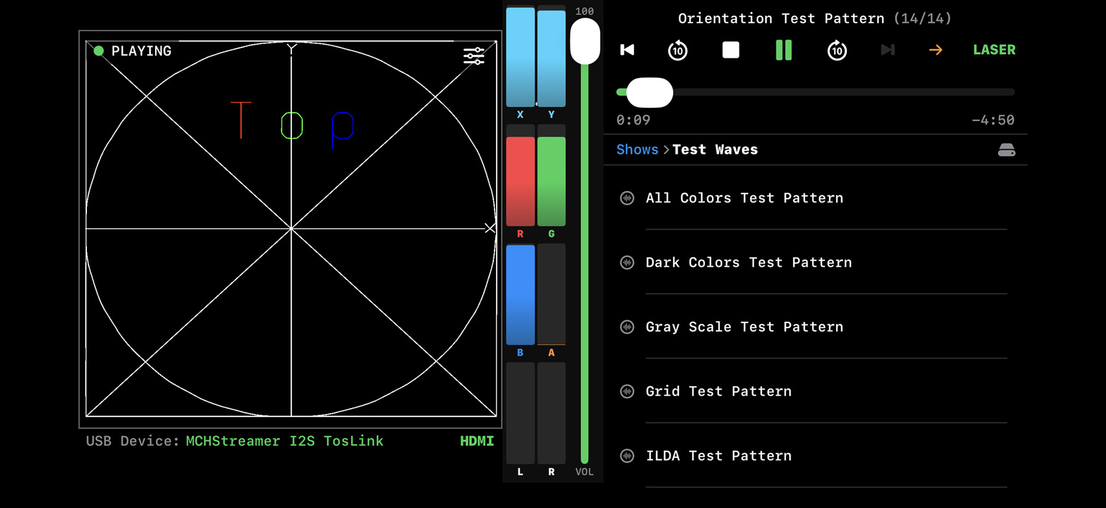1106x508 pixels.
Task: Toggle the HDMI output label
Action: (x=476, y=441)
